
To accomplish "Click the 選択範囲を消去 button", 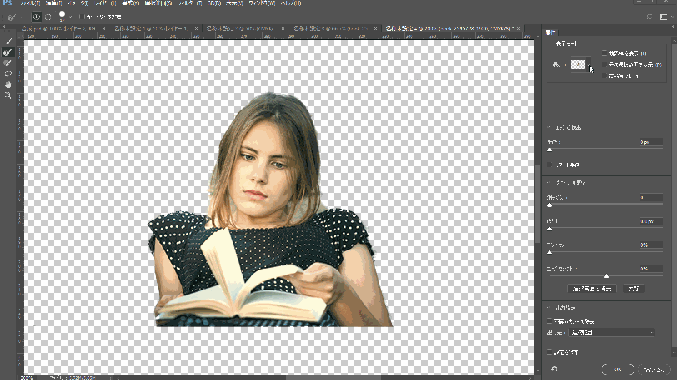I will pos(592,288).
